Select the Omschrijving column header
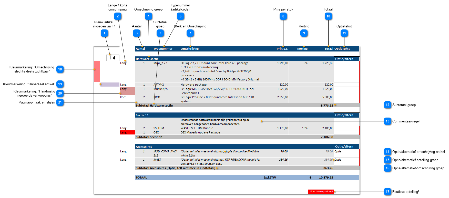Image resolution: width=449 pixels, height=198 pixels. pos(190,49)
